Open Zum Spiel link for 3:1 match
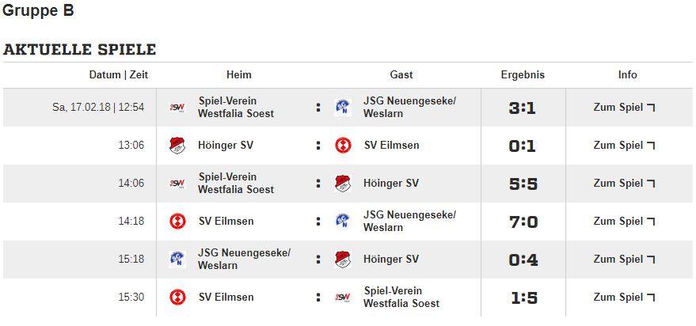 (624, 108)
